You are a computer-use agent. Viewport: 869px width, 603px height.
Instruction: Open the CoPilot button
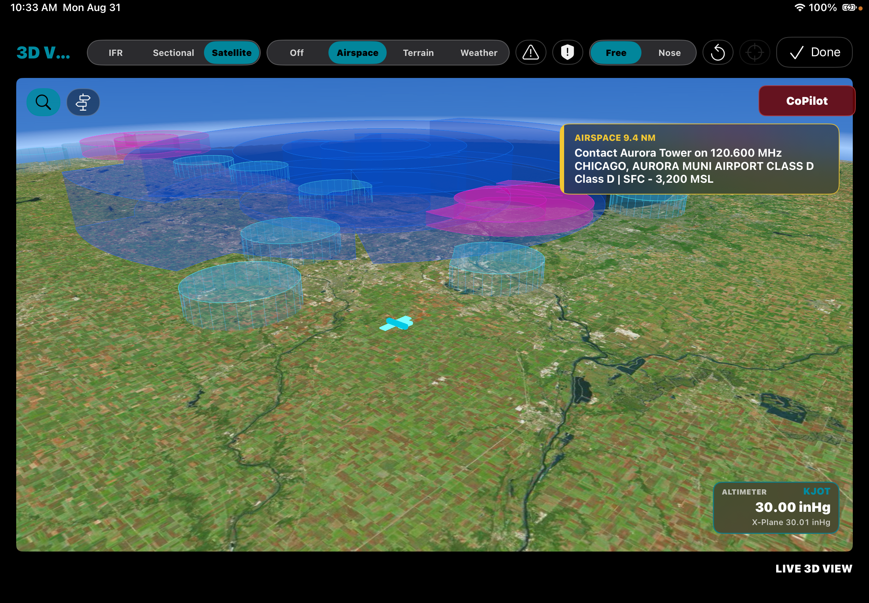coord(806,101)
